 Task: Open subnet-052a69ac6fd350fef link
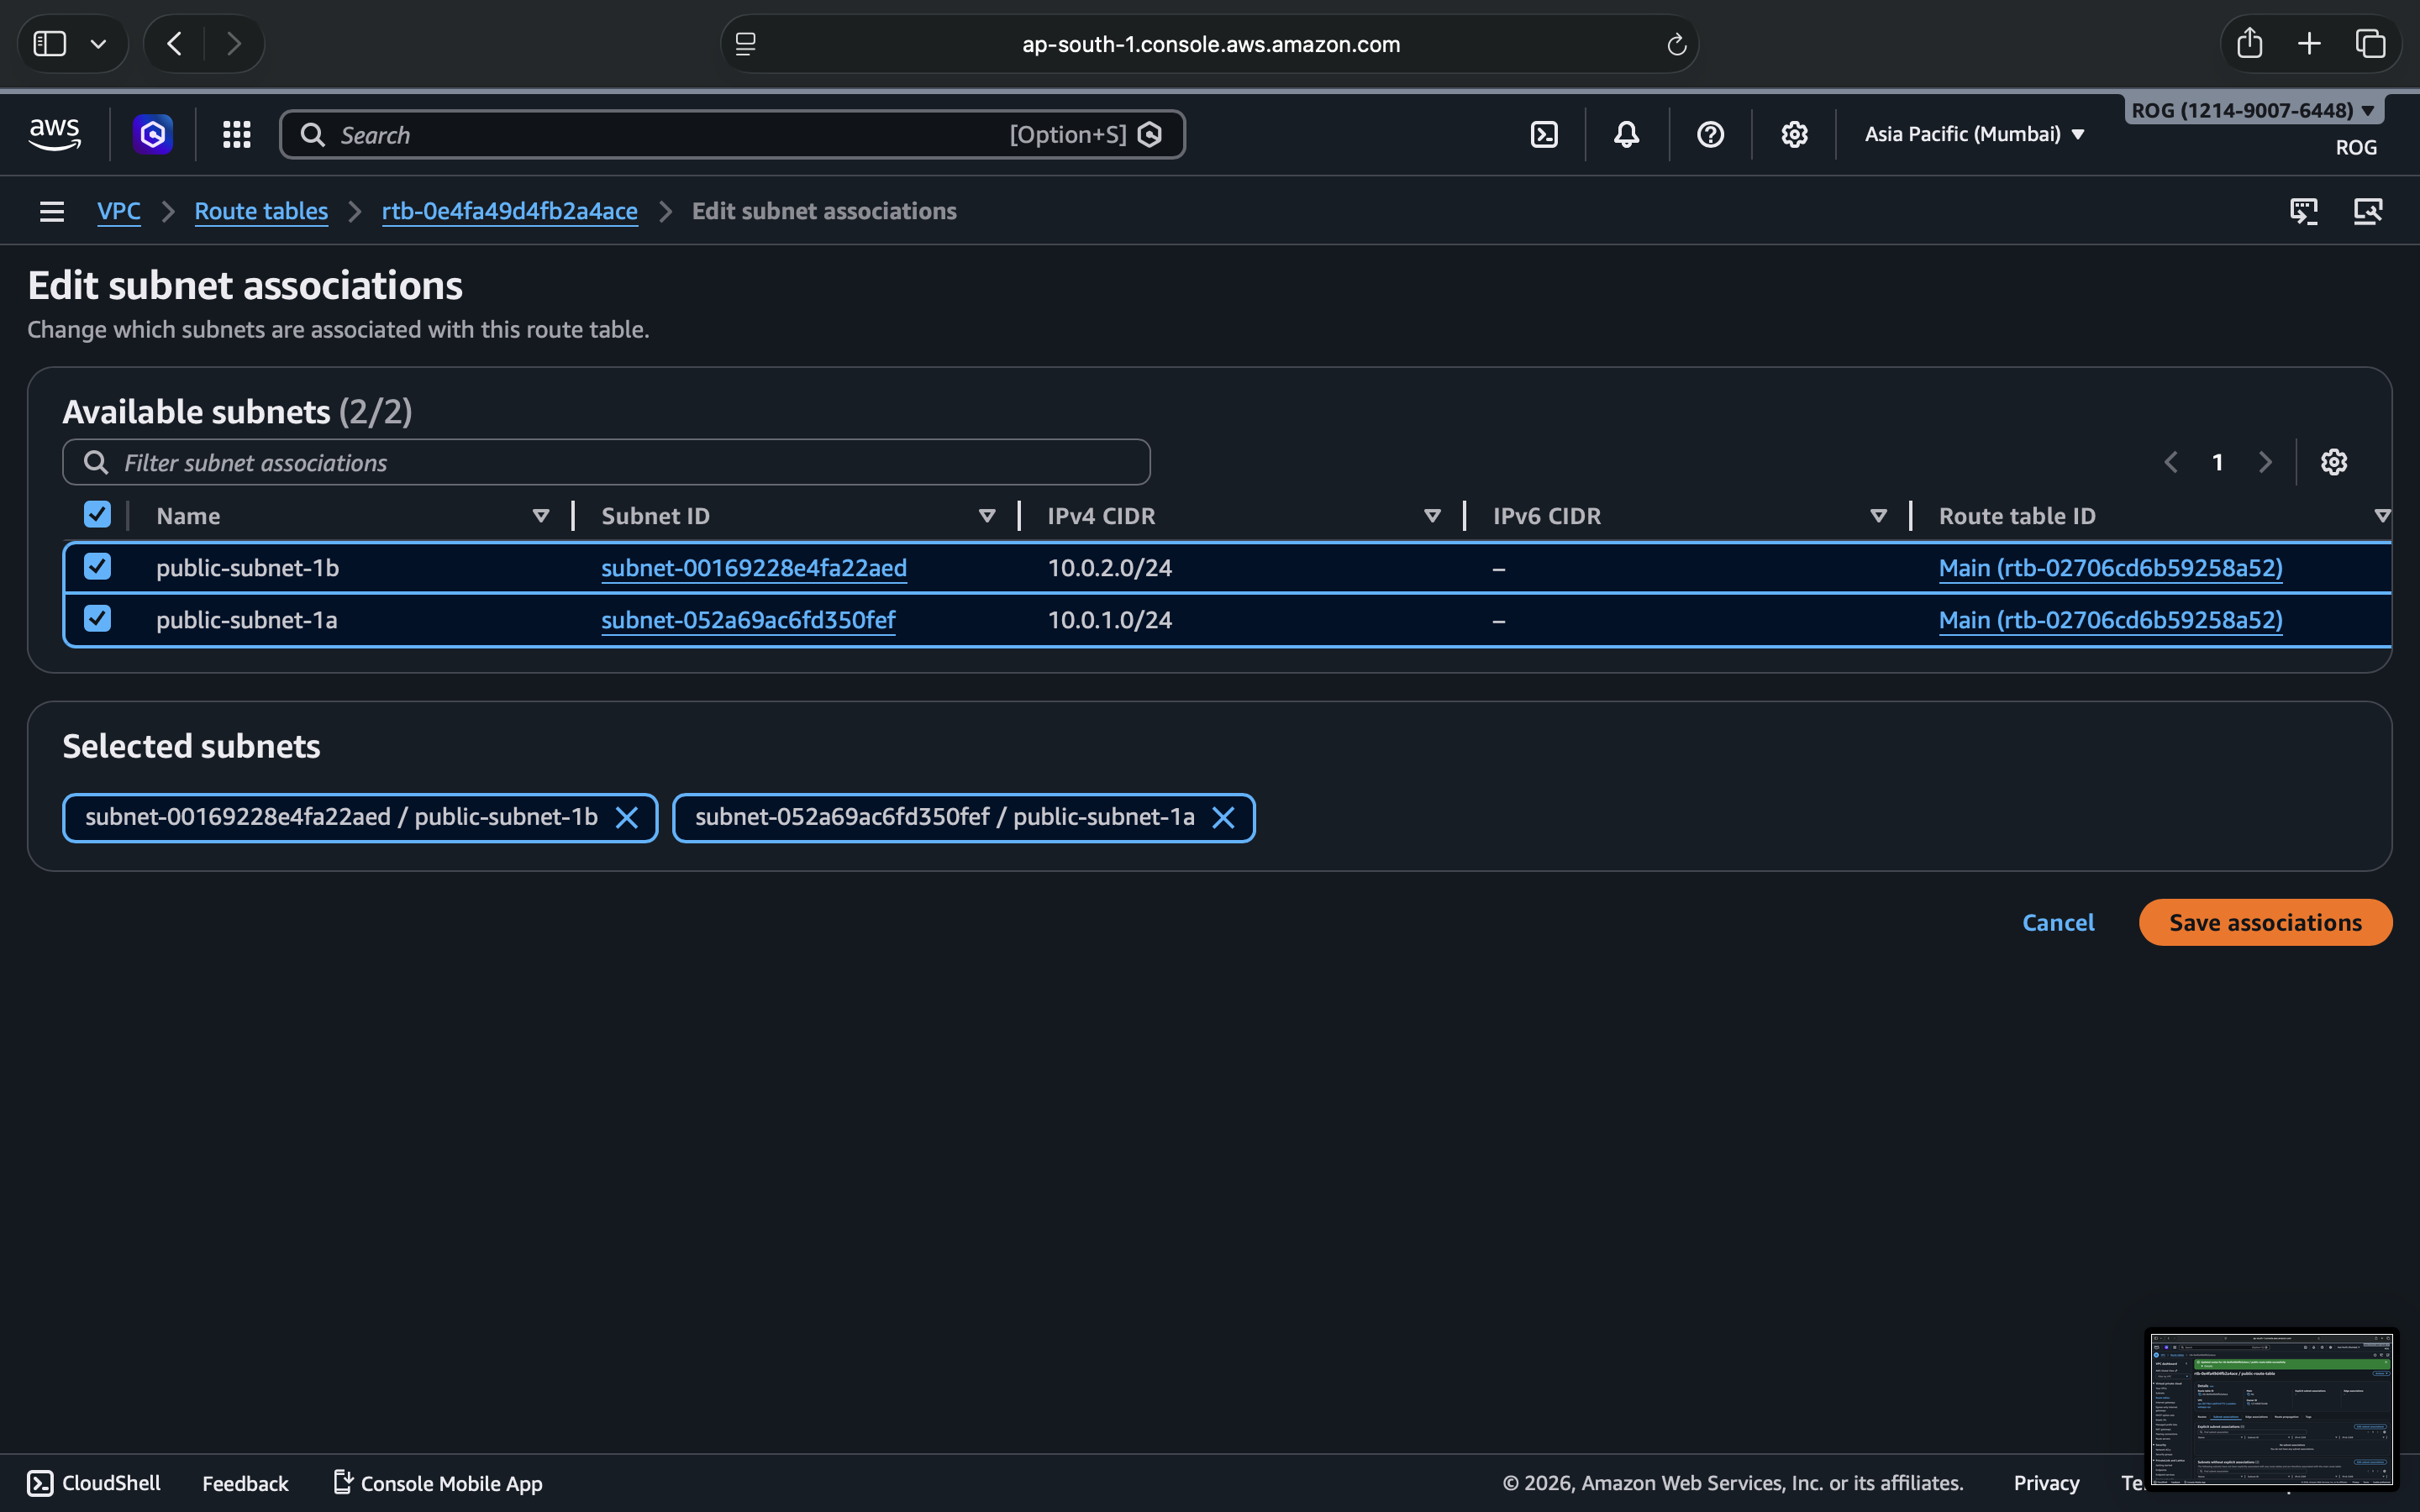[748, 620]
